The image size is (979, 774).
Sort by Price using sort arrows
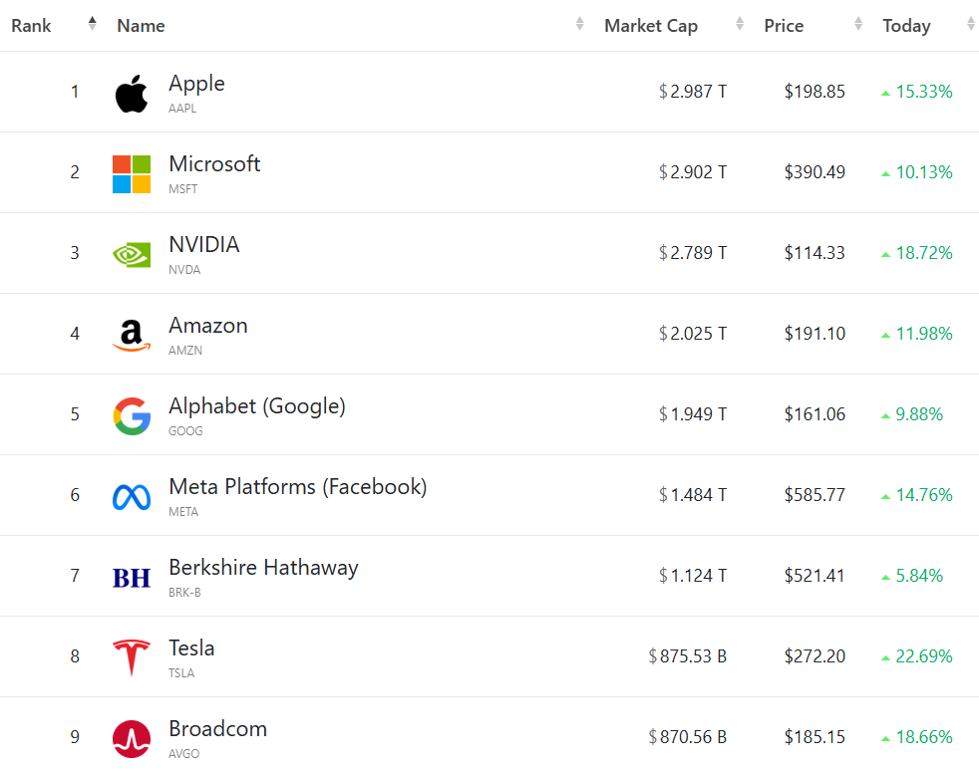858,25
